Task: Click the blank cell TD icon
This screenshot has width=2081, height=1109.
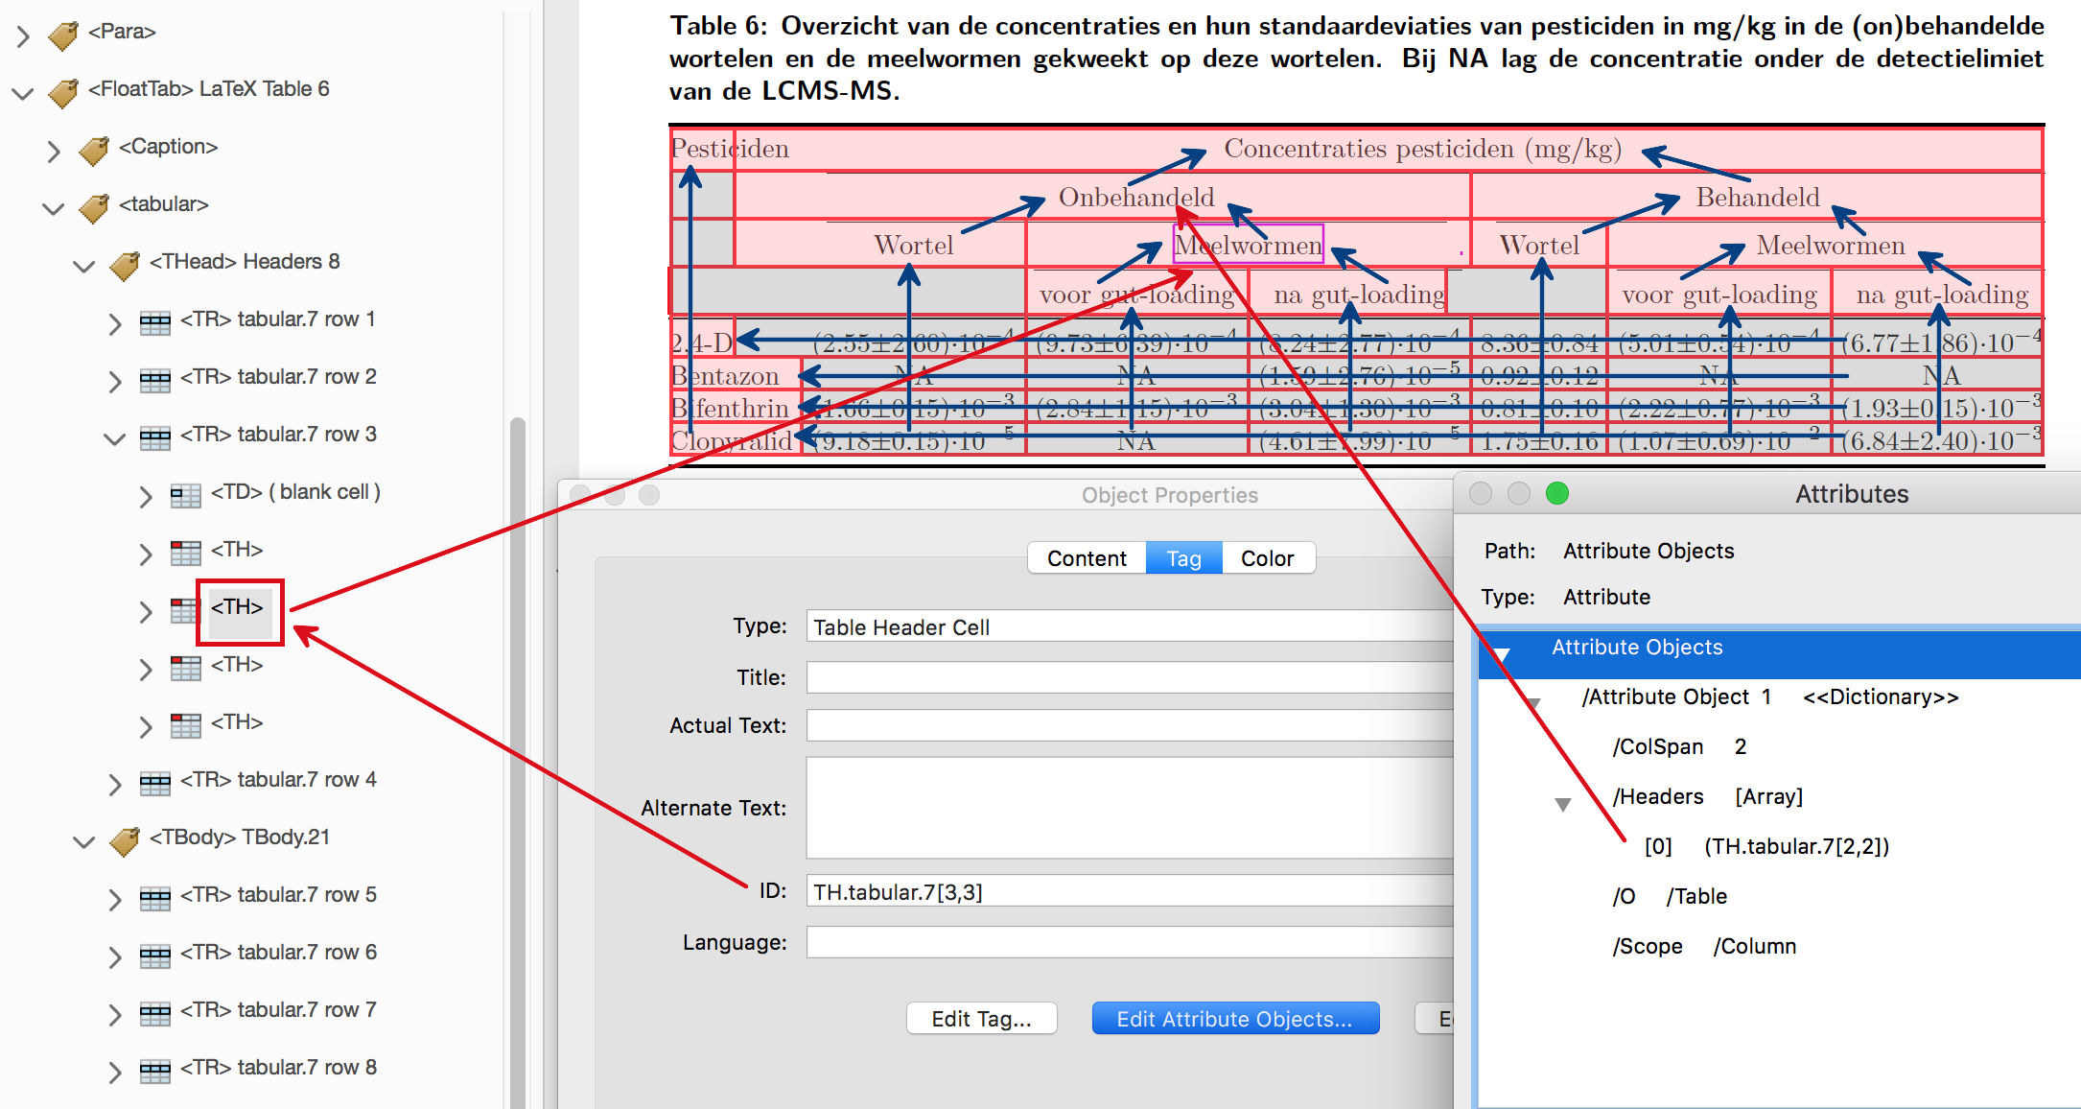Action: point(185,495)
